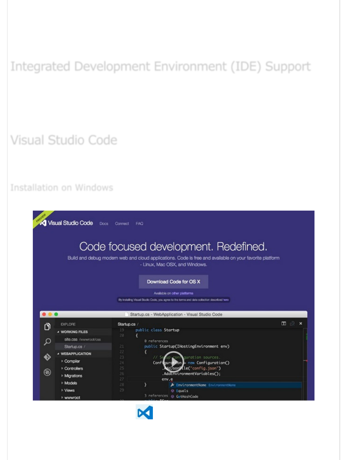Click the '0 references' code lens

point(156,341)
